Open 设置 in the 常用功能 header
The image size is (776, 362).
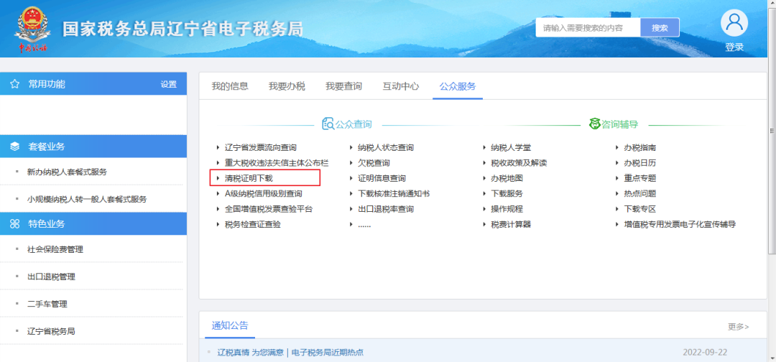pos(169,84)
